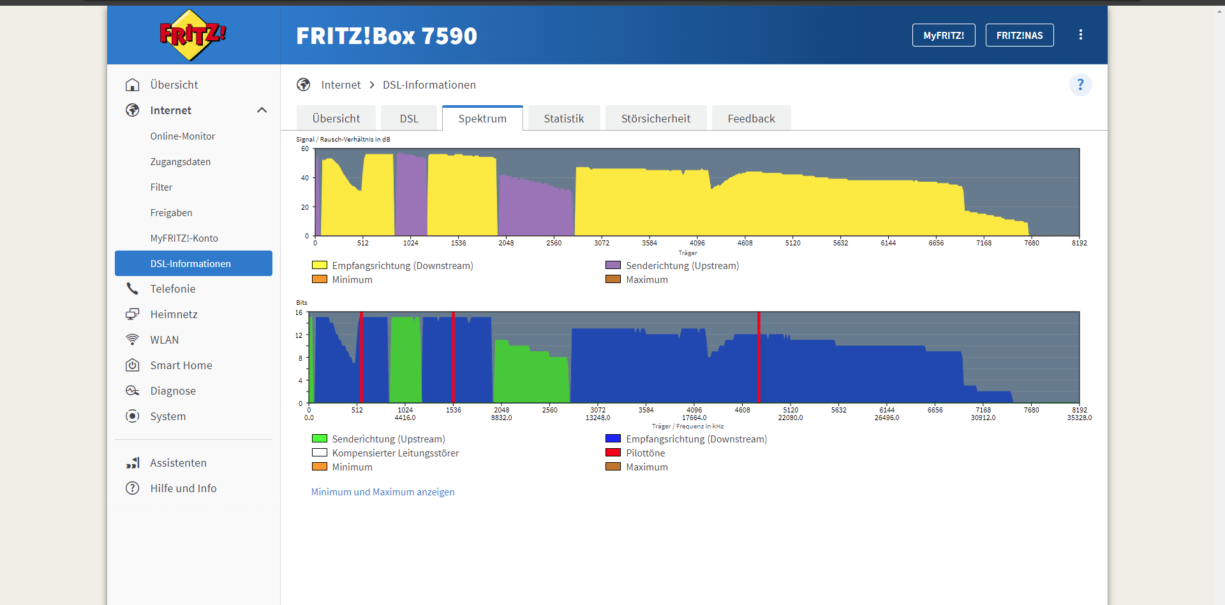The image size is (1225, 605).
Task: Open the WLAN menu label
Action: [x=165, y=340]
